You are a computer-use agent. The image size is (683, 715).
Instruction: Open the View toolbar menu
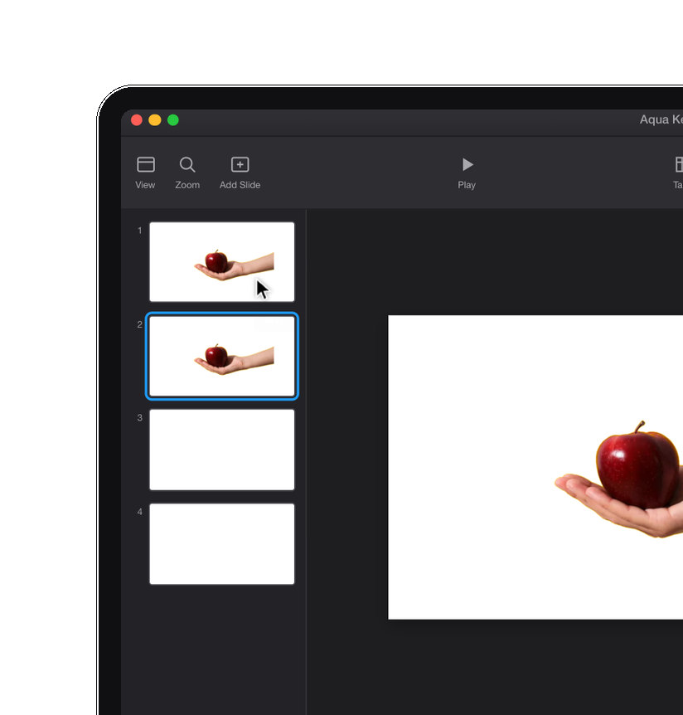coord(145,173)
